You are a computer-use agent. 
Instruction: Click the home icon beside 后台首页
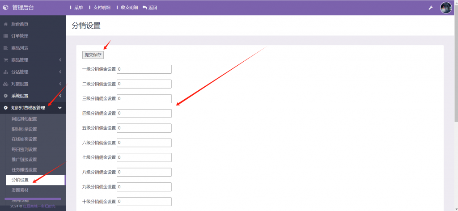pos(5,24)
